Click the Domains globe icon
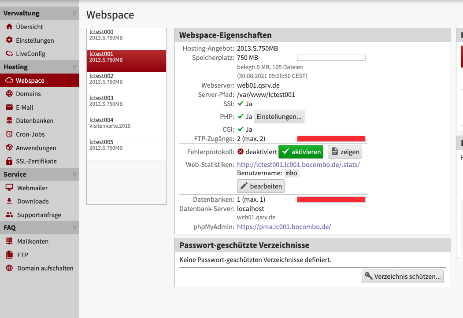Screen dimensions: 463x318 click(9, 94)
